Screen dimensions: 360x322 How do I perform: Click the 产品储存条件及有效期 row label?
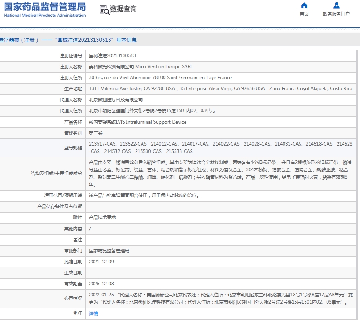[x=60, y=207]
